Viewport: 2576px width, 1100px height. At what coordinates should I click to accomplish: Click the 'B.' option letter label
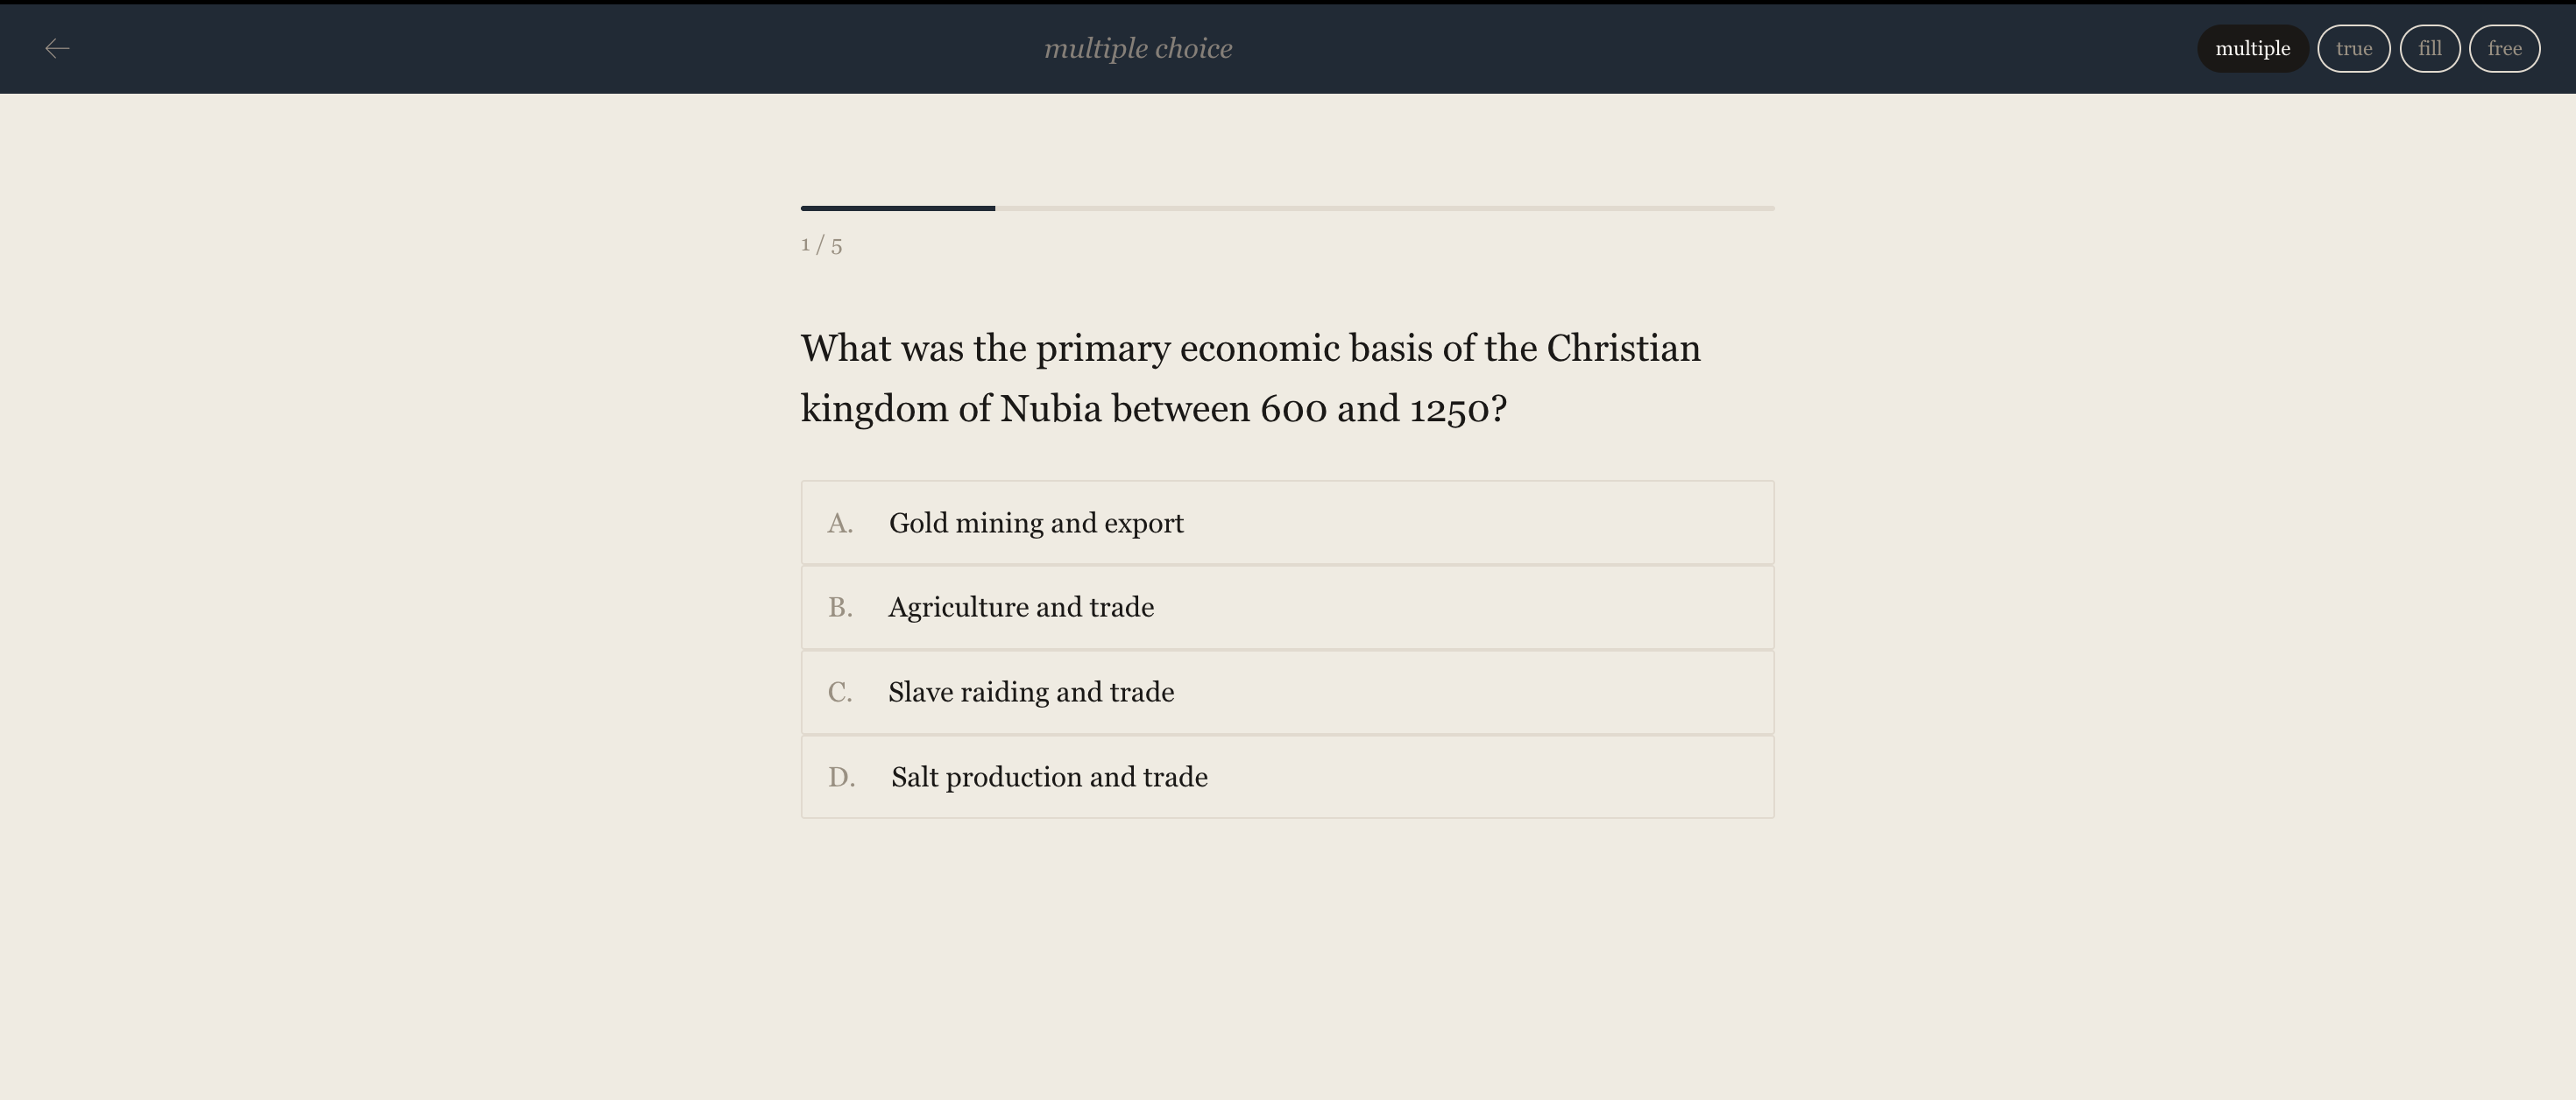840,608
